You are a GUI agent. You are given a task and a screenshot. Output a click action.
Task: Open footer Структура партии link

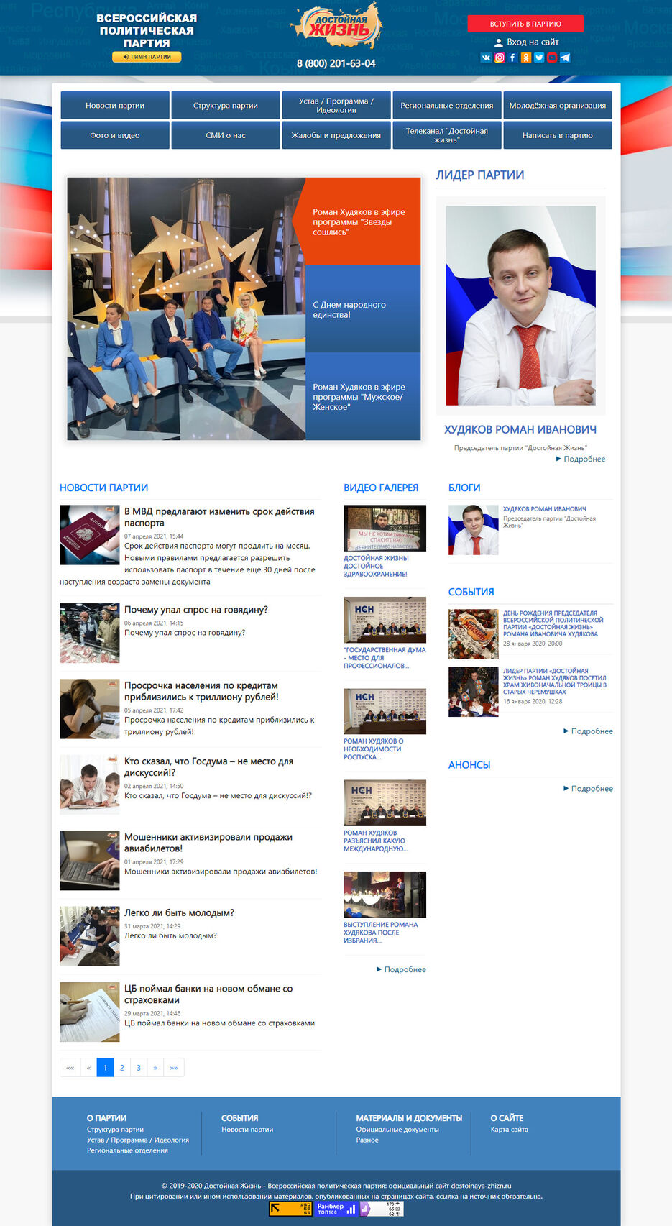[x=115, y=1130]
